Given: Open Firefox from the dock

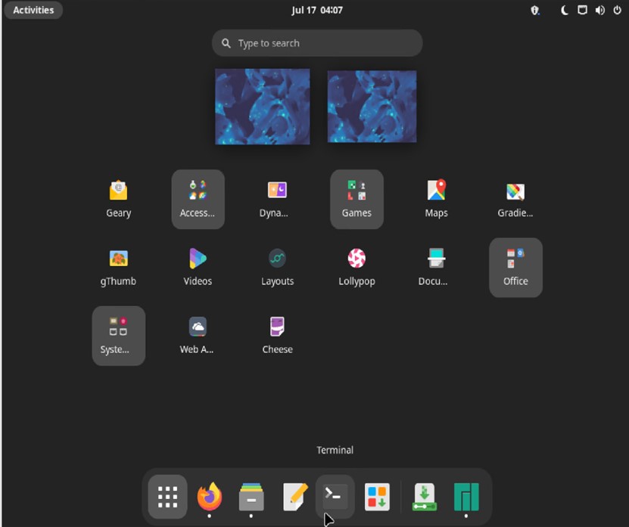Looking at the screenshot, I should [210, 497].
